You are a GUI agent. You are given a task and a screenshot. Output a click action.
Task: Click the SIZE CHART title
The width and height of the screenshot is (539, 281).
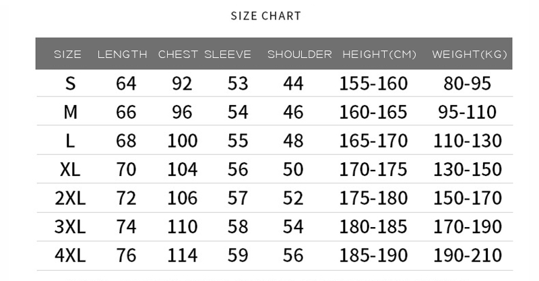[x=265, y=15]
